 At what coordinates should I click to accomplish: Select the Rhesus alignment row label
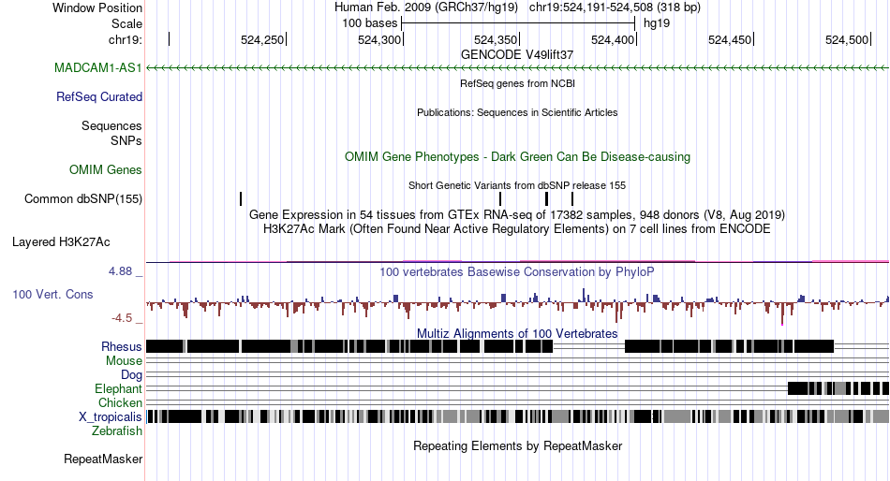(121, 347)
